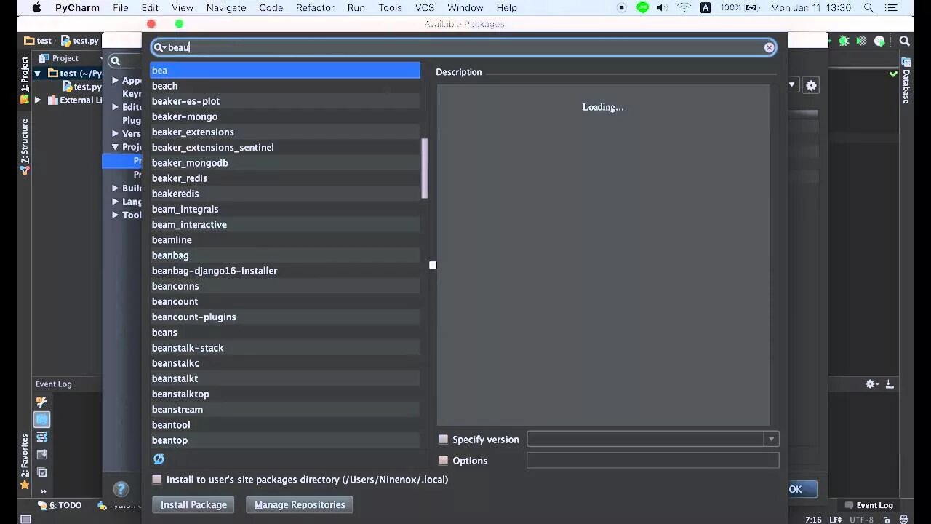Expand the Build settings category
This screenshot has height=524, width=931.
pos(115,188)
